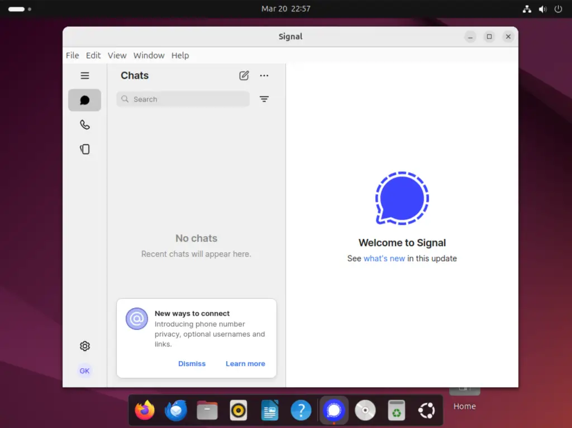Open Thunderbird from the dock

176,410
